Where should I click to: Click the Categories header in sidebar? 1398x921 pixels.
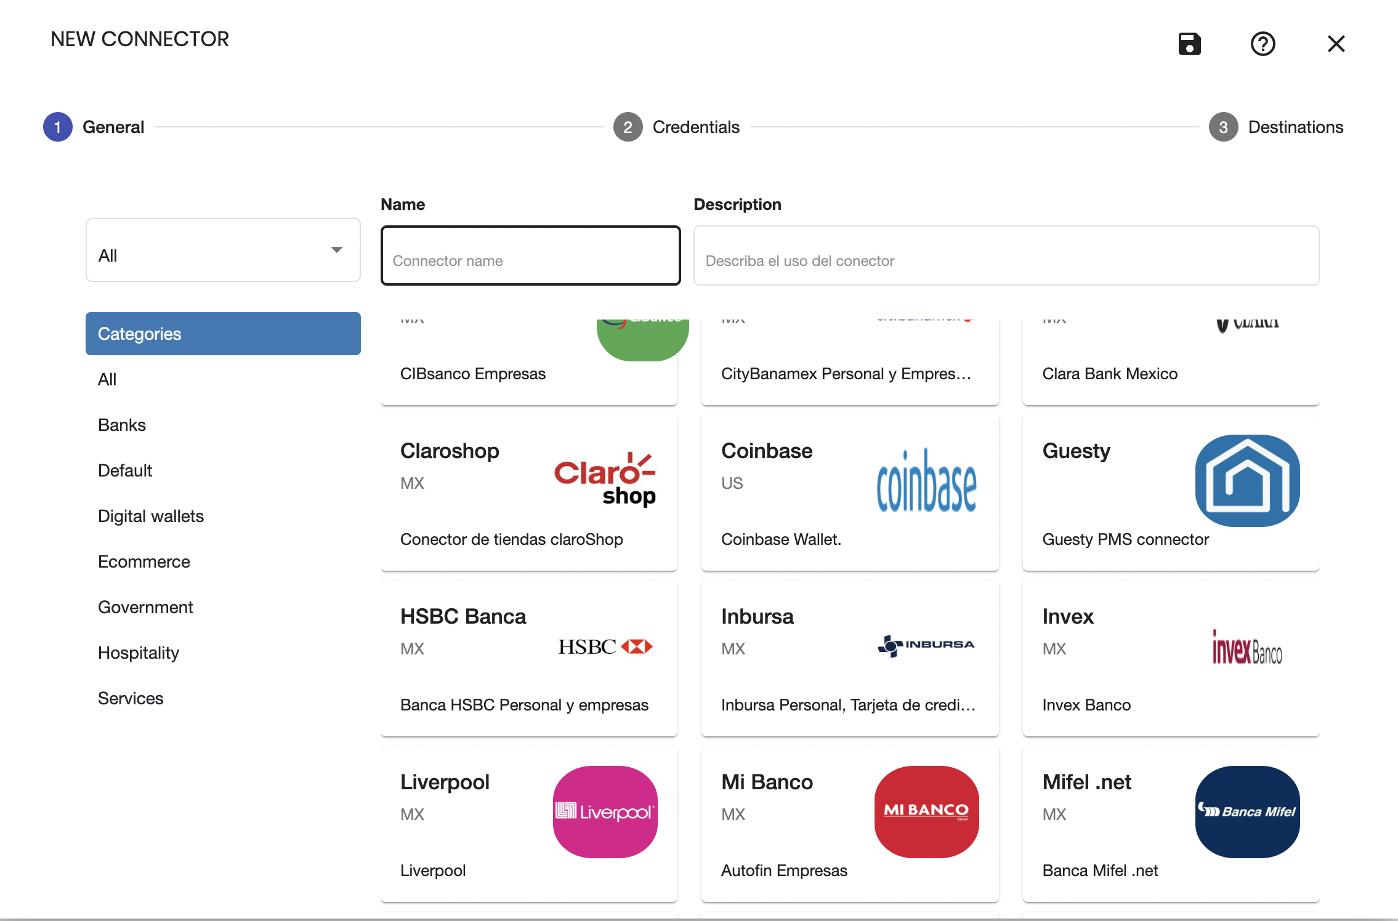[x=223, y=334]
